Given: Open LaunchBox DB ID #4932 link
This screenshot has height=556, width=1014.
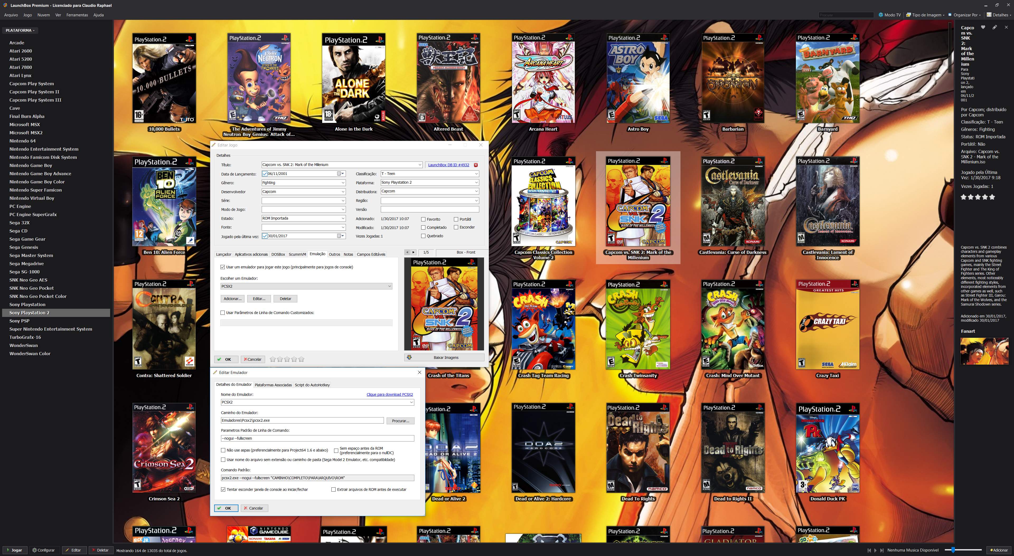Looking at the screenshot, I should point(448,165).
